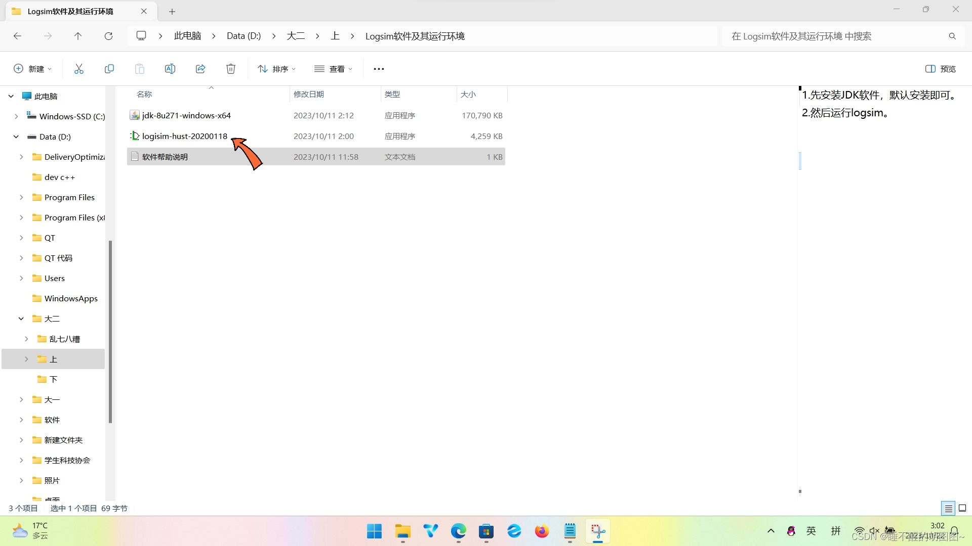Switch to details view in status bar
Screen dimensions: 972x546
click(x=948, y=508)
